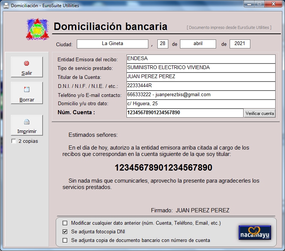Click the Tipo de servicio prestado field
This screenshot has width=285, height=251.
pos(201,68)
